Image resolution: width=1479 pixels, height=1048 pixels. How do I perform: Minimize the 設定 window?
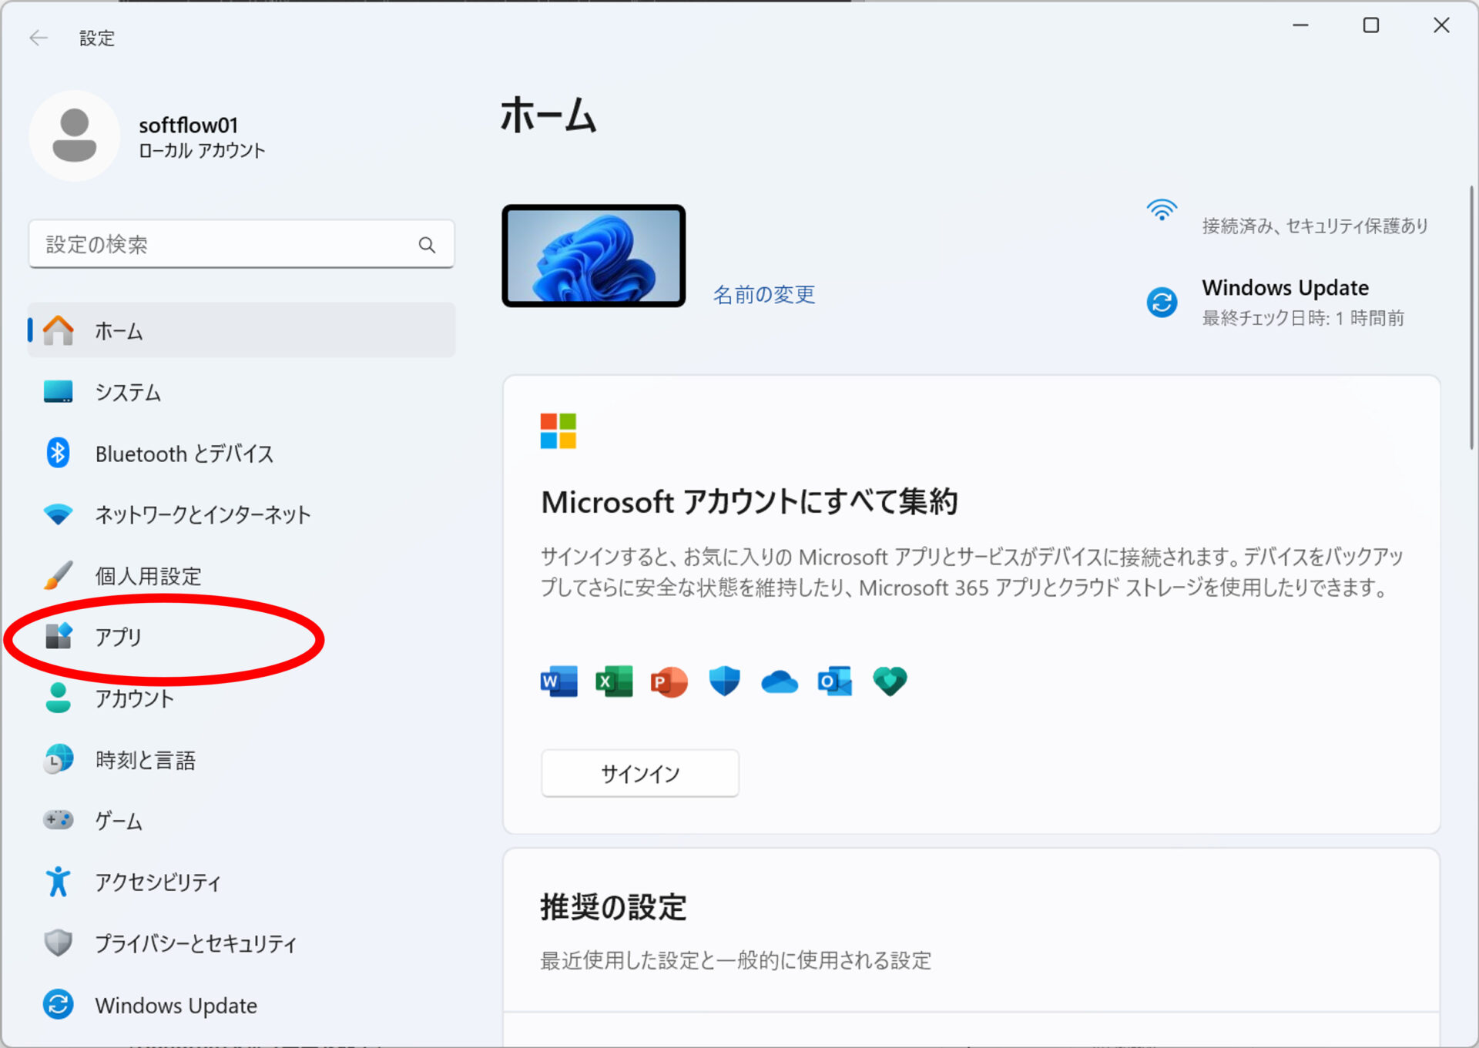(x=1300, y=25)
